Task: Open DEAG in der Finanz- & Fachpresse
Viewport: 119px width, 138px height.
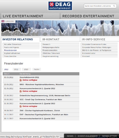Action: point(99,50)
